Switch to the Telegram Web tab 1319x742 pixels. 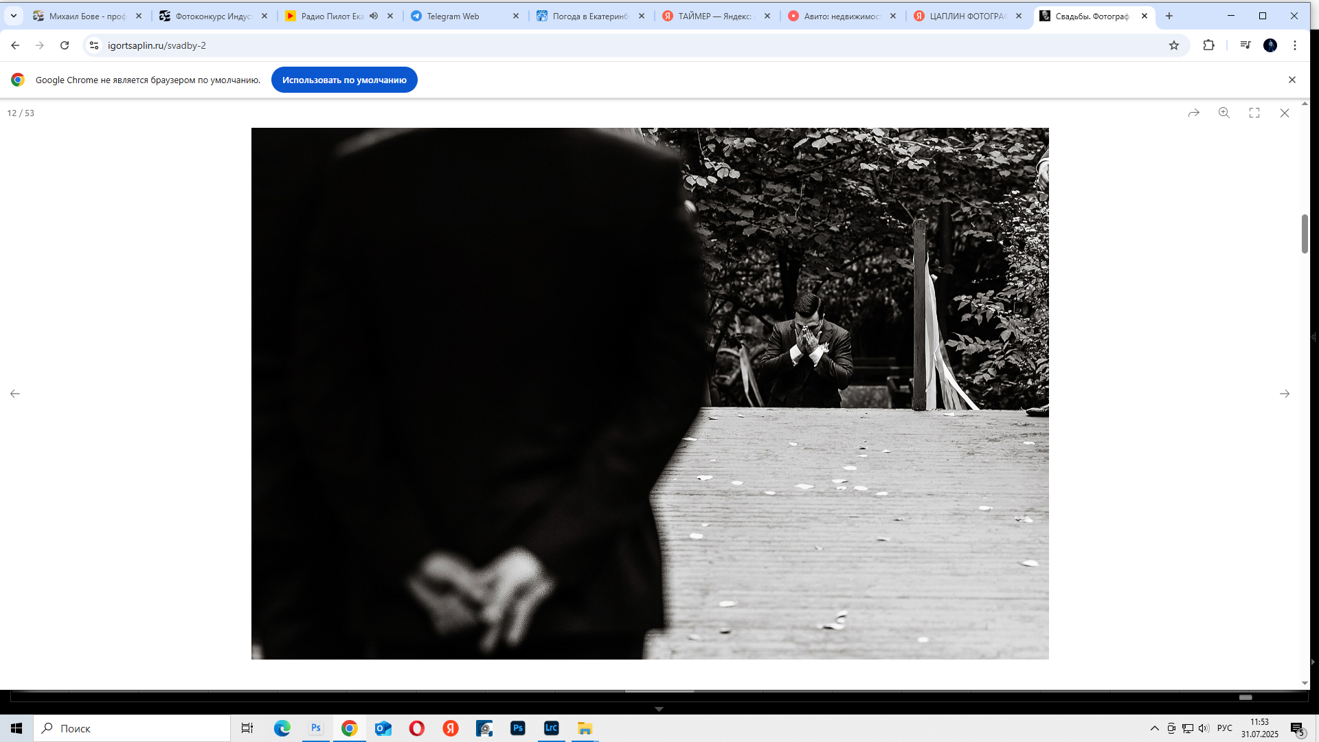click(x=453, y=16)
